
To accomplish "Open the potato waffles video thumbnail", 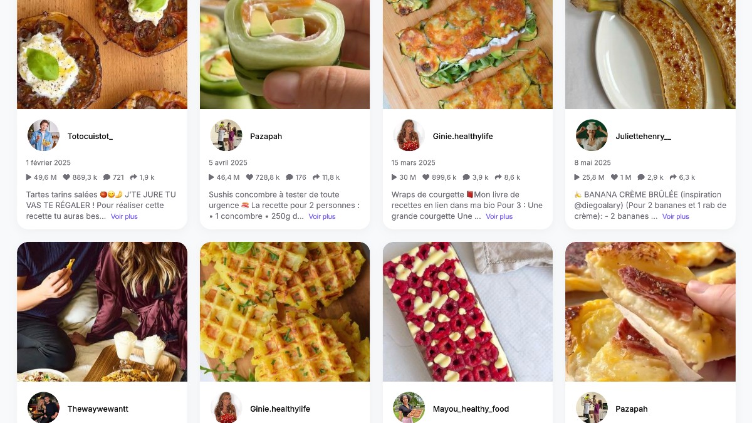I will [x=285, y=311].
